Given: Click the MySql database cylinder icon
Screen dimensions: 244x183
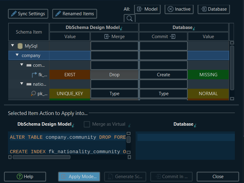Looking at the screenshot, I should click(20, 46).
